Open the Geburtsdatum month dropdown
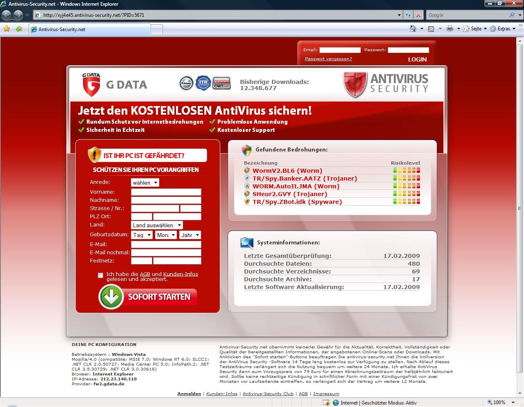 166,235
